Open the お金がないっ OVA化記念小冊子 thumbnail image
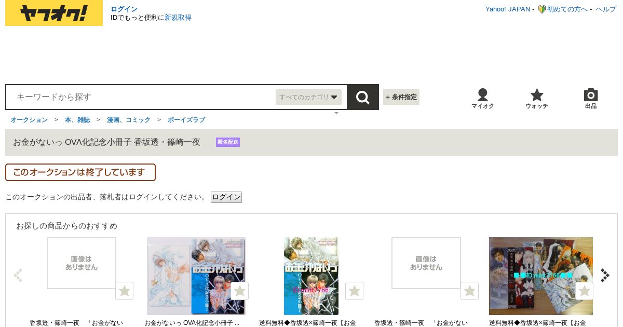Viewport: 623px width, 327px height. (x=196, y=276)
